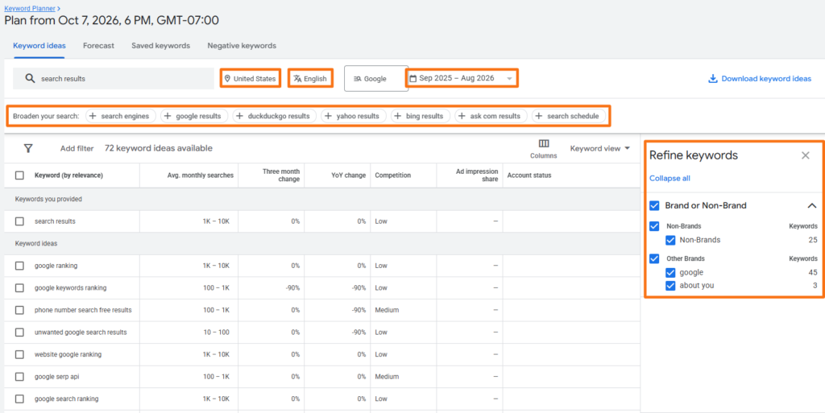Sort by Competition column header

(x=392, y=176)
